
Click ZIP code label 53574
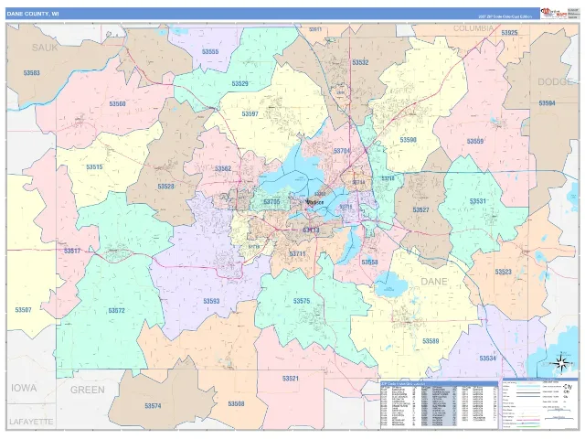pos(153,406)
